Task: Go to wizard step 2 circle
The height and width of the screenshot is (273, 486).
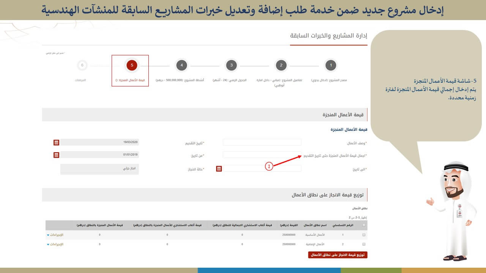Action: pyautogui.click(x=281, y=65)
